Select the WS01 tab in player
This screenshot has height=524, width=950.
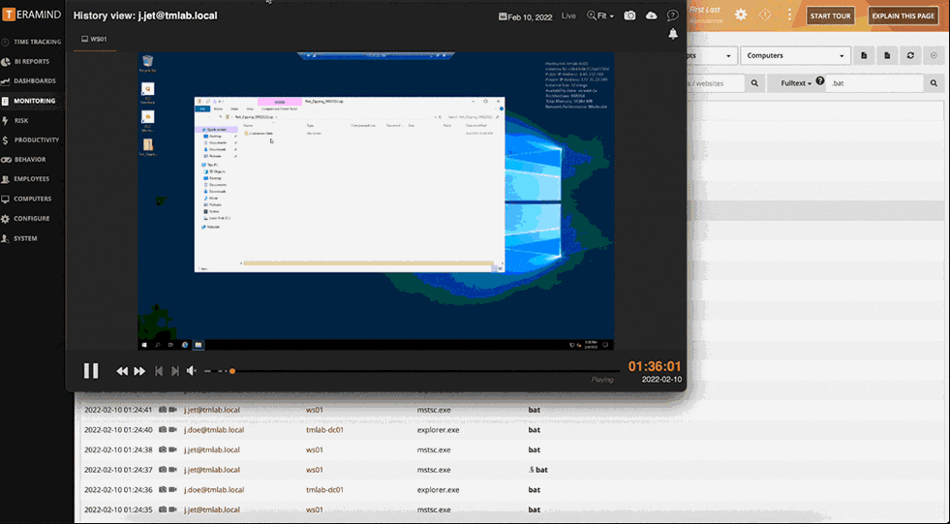point(94,40)
